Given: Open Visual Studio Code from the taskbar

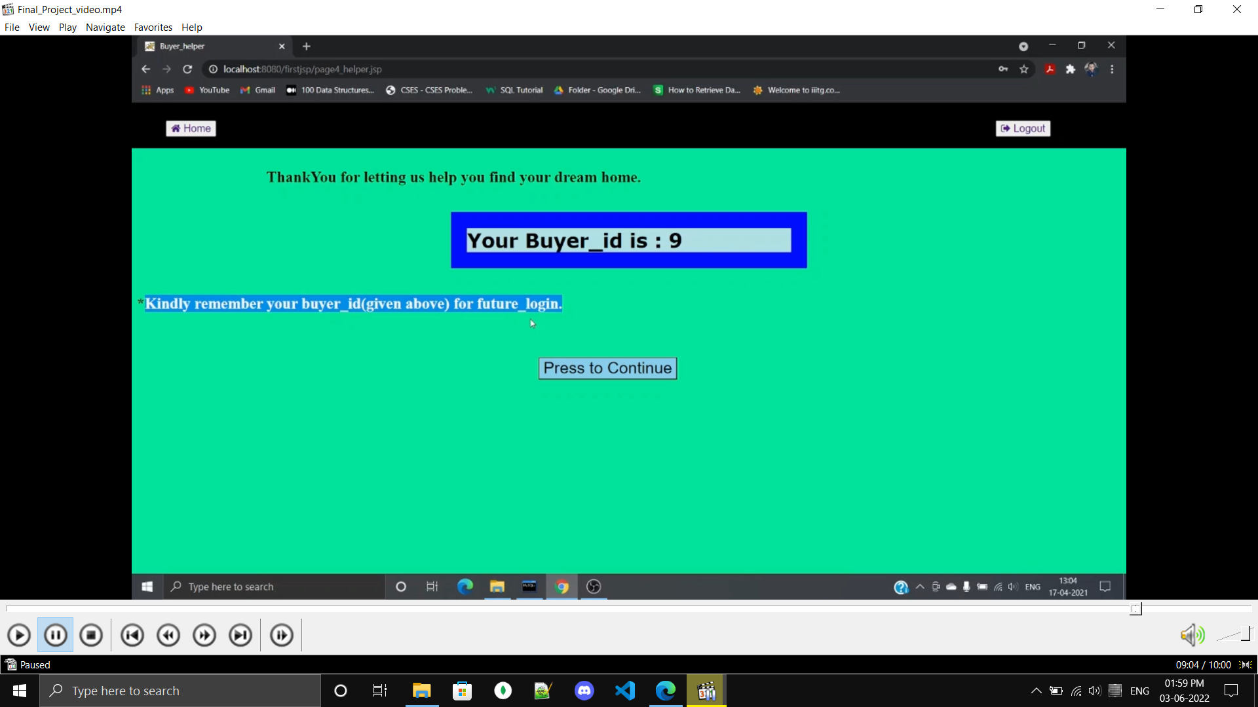Looking at the screenshot, I should click(625, 691).
